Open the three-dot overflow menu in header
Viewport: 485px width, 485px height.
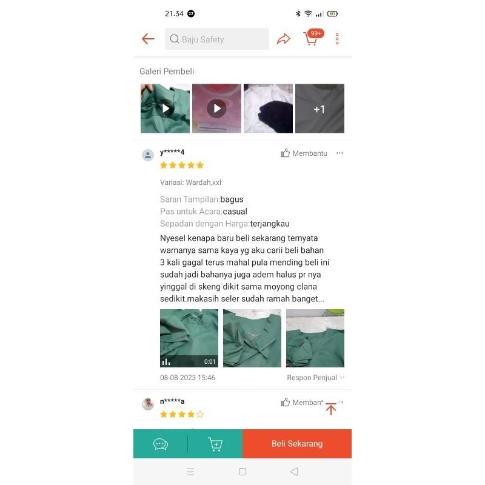[x=337, y=39]
